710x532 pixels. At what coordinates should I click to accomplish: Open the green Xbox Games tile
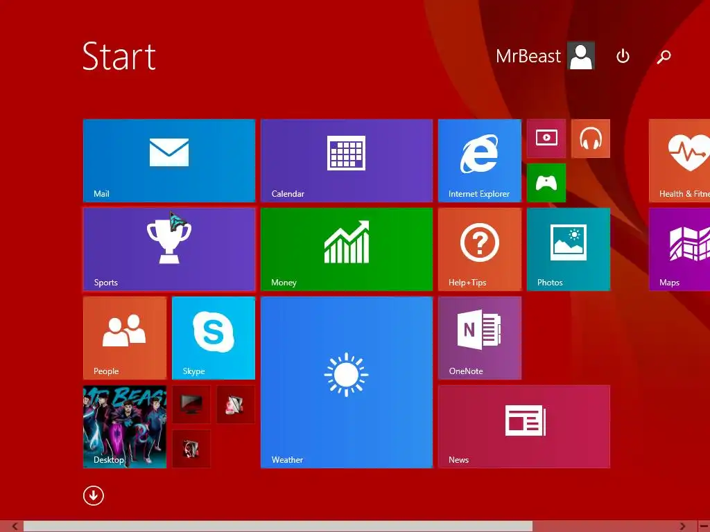tap(546, 183)
